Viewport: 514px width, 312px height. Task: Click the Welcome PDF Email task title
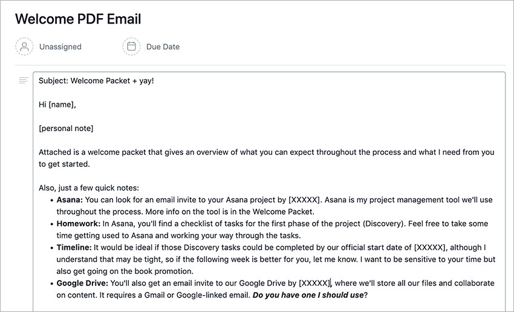pos(78,19)
